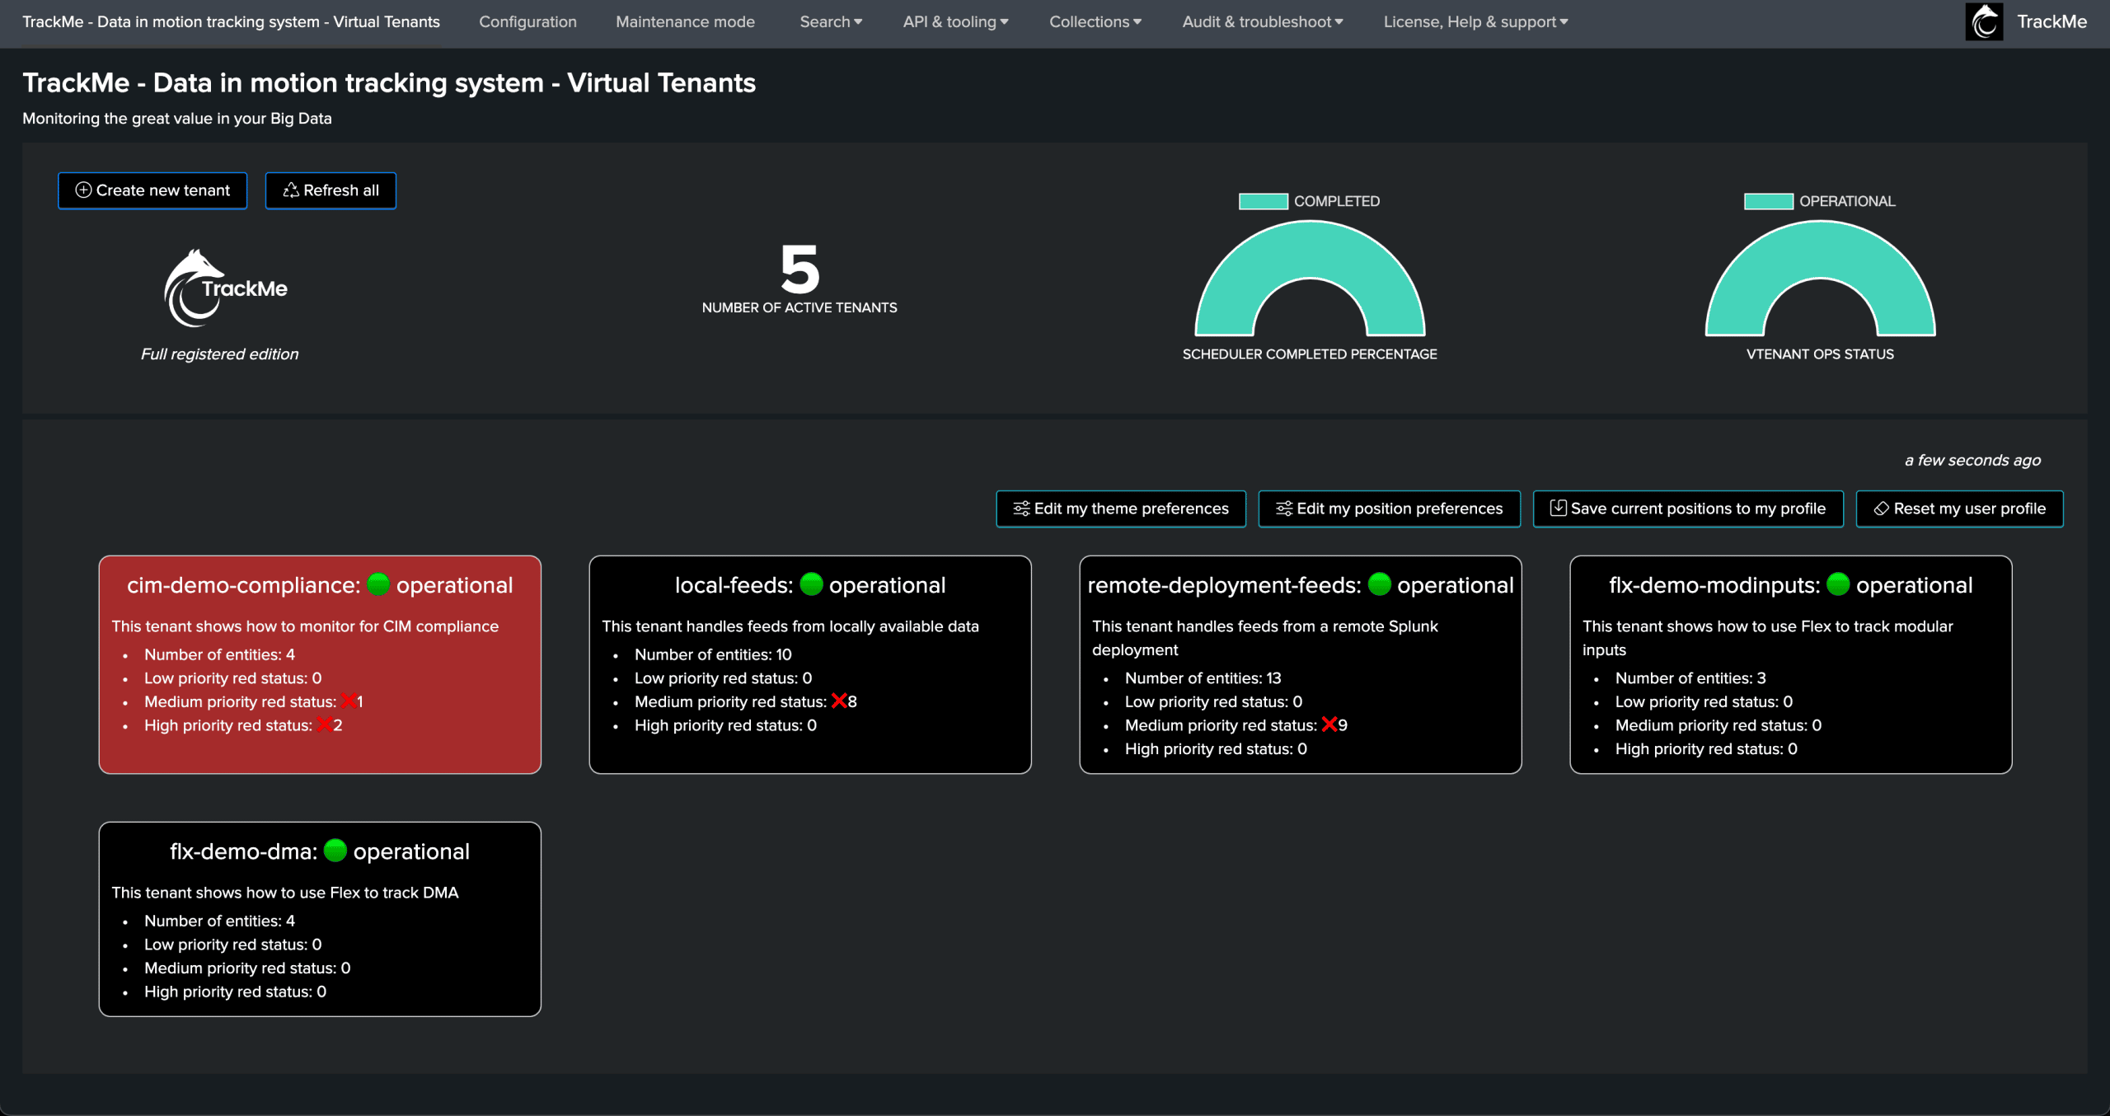Open the Configuration menu item
Screen dimensions: 2110x1116
tap(527, 22)
